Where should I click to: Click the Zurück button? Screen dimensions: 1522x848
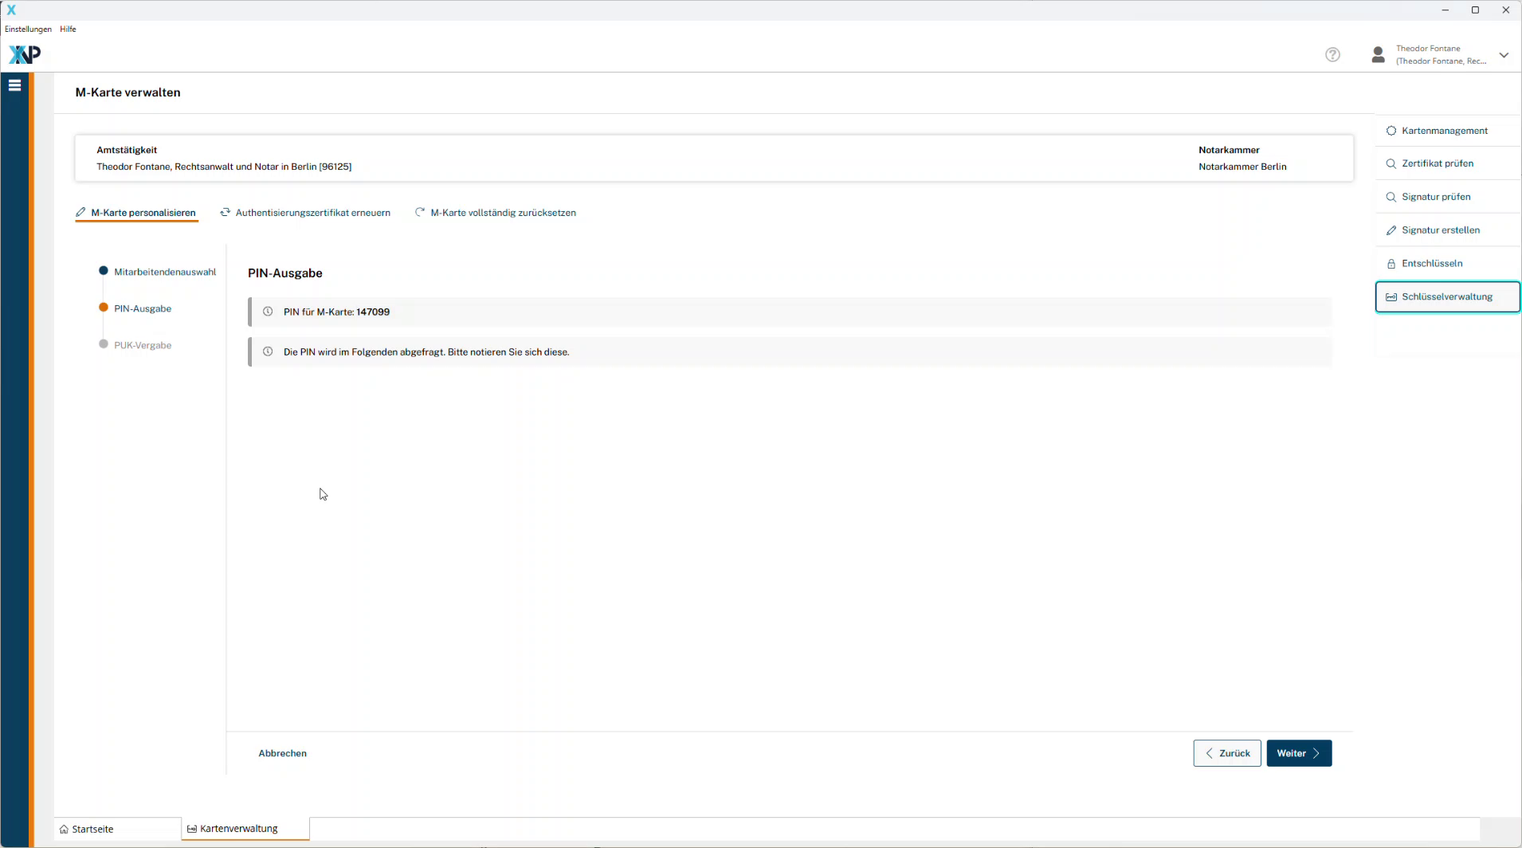pos(1226,753)
